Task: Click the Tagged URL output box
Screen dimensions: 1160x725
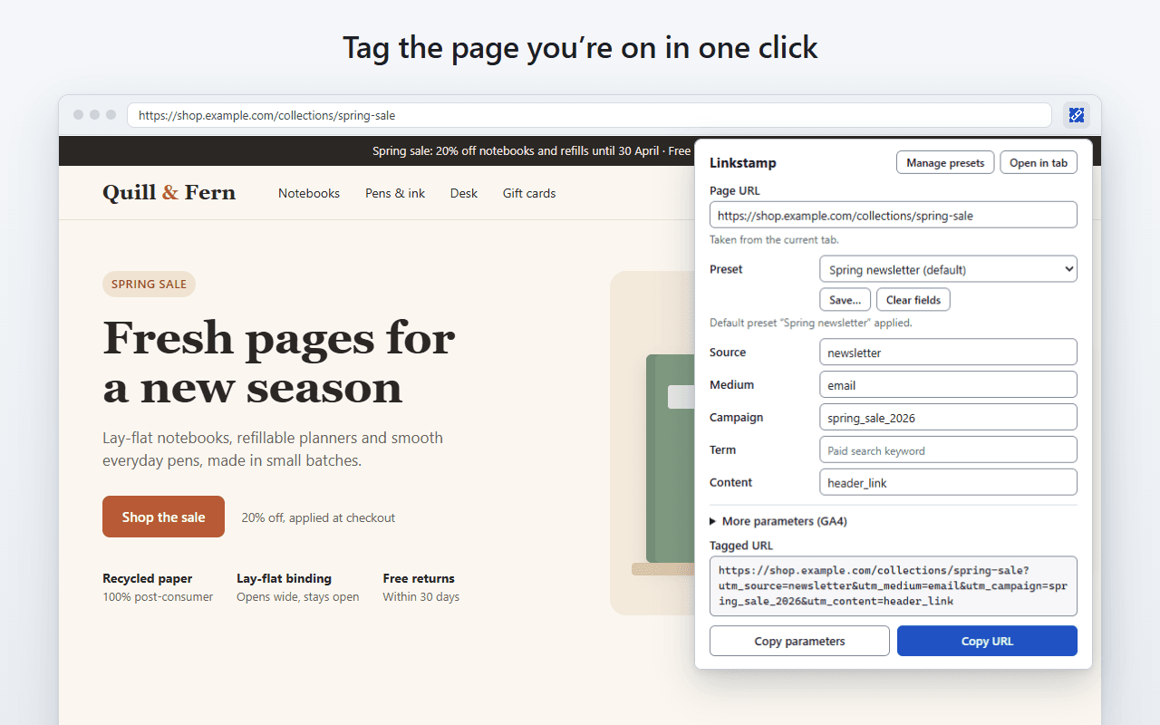Action: click(x=894, y=586)
